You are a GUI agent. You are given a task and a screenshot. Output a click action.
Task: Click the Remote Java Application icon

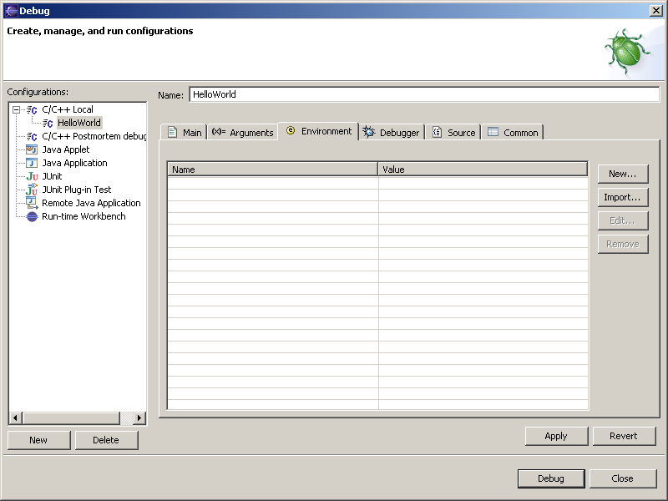pos(32,203)
